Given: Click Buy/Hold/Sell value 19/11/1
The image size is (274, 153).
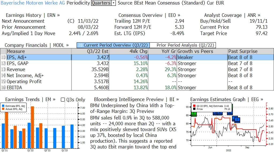Looking at the screenshot, I should click(258, 21).
